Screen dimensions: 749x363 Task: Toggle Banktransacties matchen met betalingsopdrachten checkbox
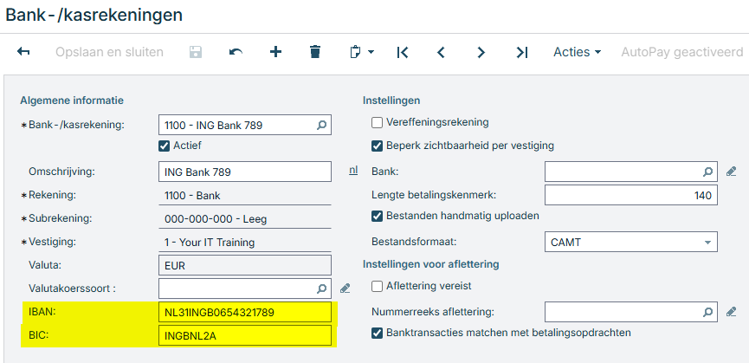tap(378, 333)
